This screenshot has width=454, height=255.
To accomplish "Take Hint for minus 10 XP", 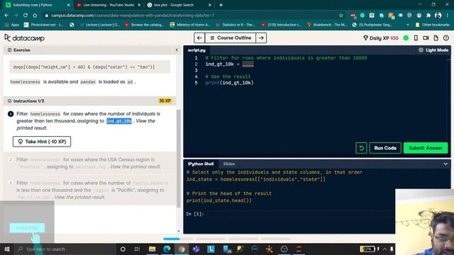I will [x=42, y=142].
